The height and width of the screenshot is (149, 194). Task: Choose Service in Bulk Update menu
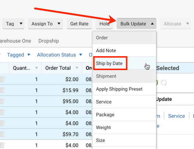pos(124,102)
